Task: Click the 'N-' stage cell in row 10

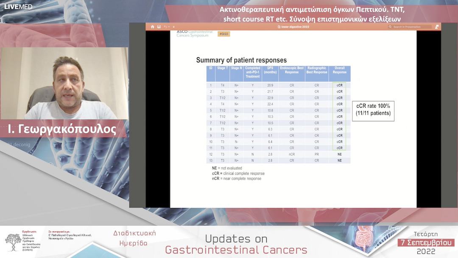Action: click(237, 142)
